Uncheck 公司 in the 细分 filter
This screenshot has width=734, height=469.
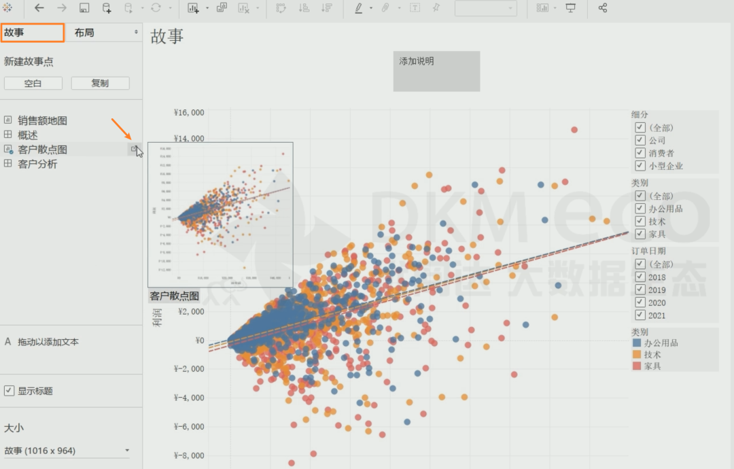tap(640, 140)
